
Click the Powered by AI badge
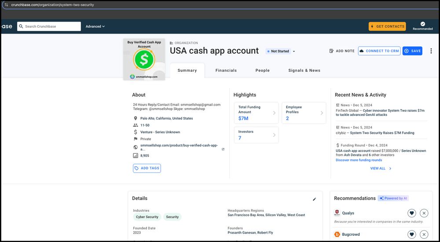pyautogui.click(x=393, y=198)
